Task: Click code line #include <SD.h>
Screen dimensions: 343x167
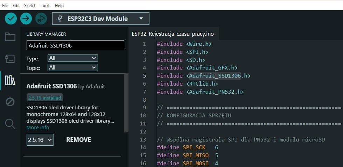Action: pos(181,60)
